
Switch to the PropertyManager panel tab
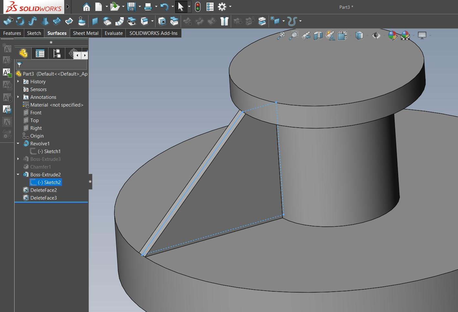(40, 53)
